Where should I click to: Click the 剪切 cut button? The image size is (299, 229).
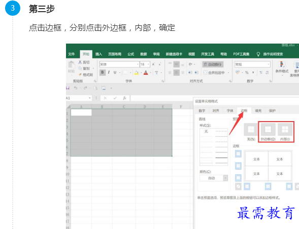[84, 62]
